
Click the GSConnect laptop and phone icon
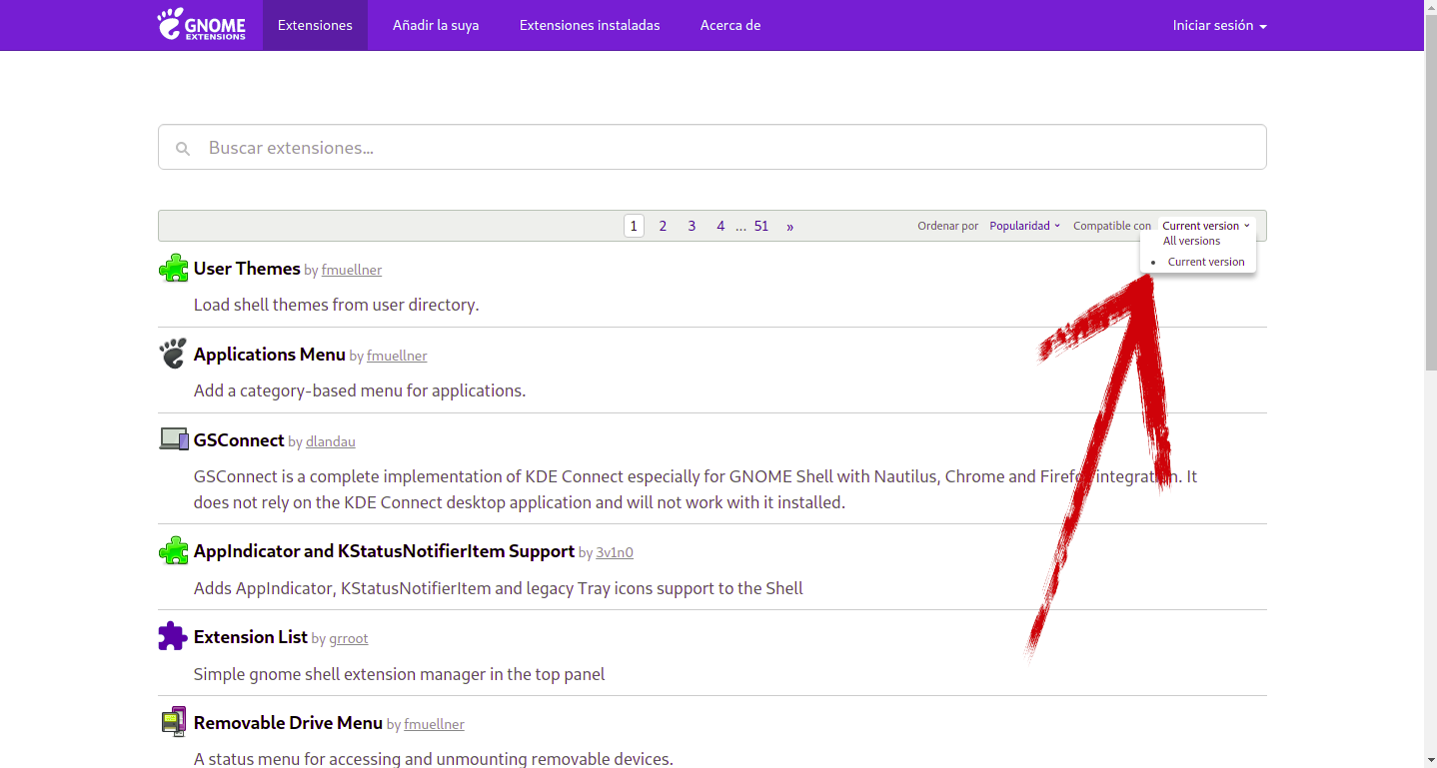(x=173, y=439)
